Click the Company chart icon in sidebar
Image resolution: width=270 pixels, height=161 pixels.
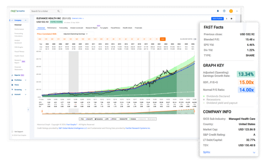pyautogui.click(x=12, y=20)
